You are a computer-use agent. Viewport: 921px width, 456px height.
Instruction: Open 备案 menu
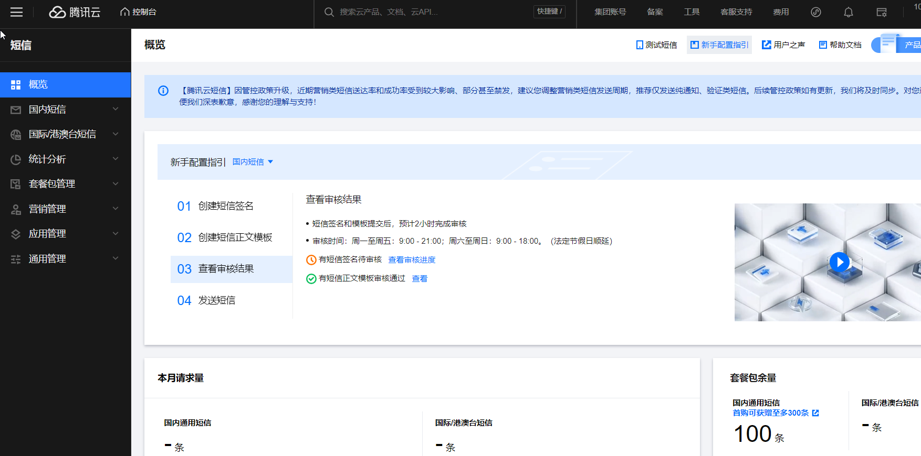pos(655,12)
